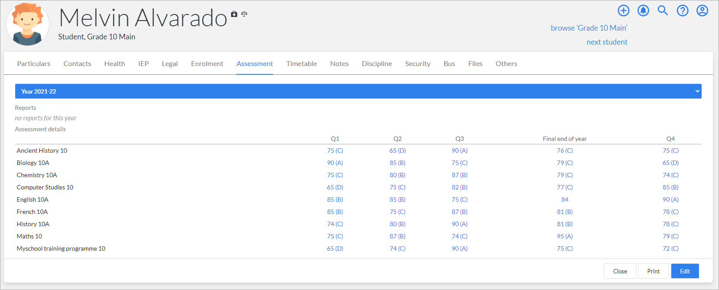Click the scales icon beside the name
The height and width of the screenshot is (290, 719).
click(244, 14)
